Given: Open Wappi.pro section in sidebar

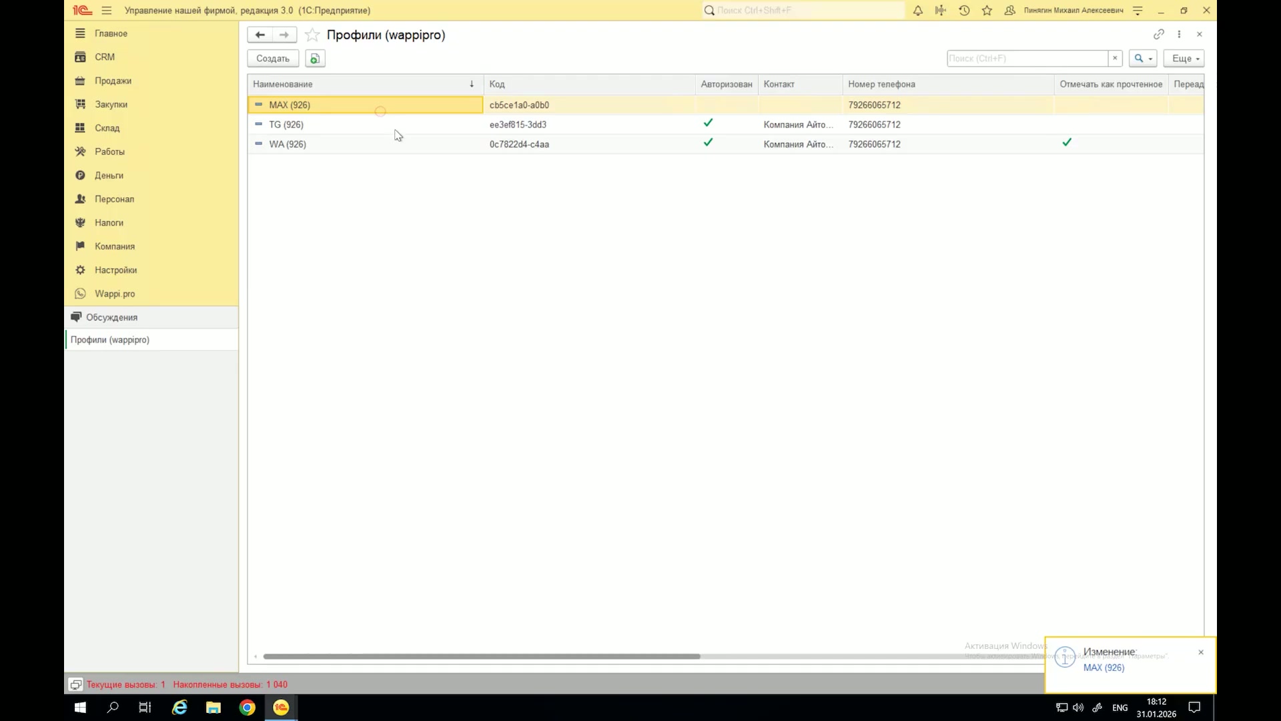Looking at the screenshot, I should click(x=114, y=294).
